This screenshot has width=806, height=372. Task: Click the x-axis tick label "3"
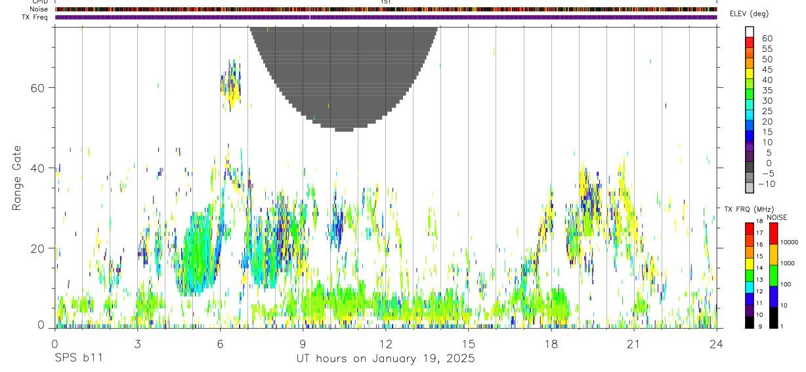137,343
